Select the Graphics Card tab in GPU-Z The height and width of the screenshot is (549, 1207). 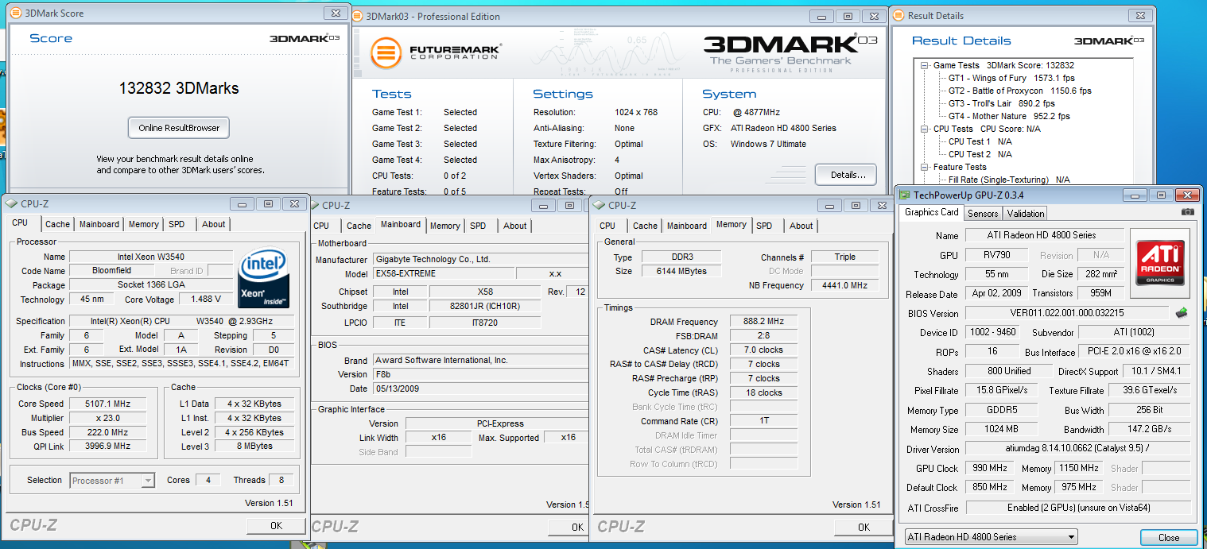[x=932, y=212]
